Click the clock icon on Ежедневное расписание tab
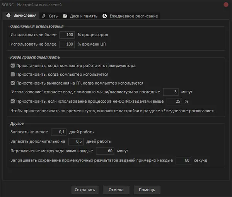 click(x=105, y=16)
